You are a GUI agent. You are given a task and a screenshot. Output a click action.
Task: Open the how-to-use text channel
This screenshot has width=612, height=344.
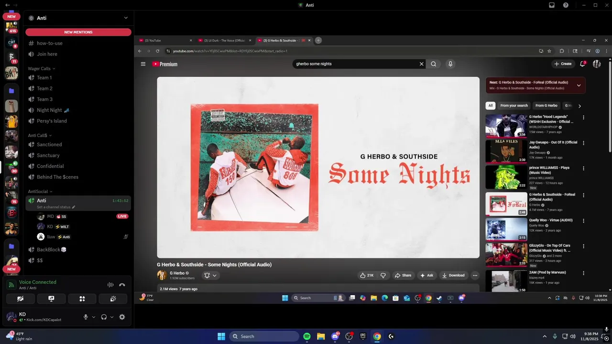(78, 43)
